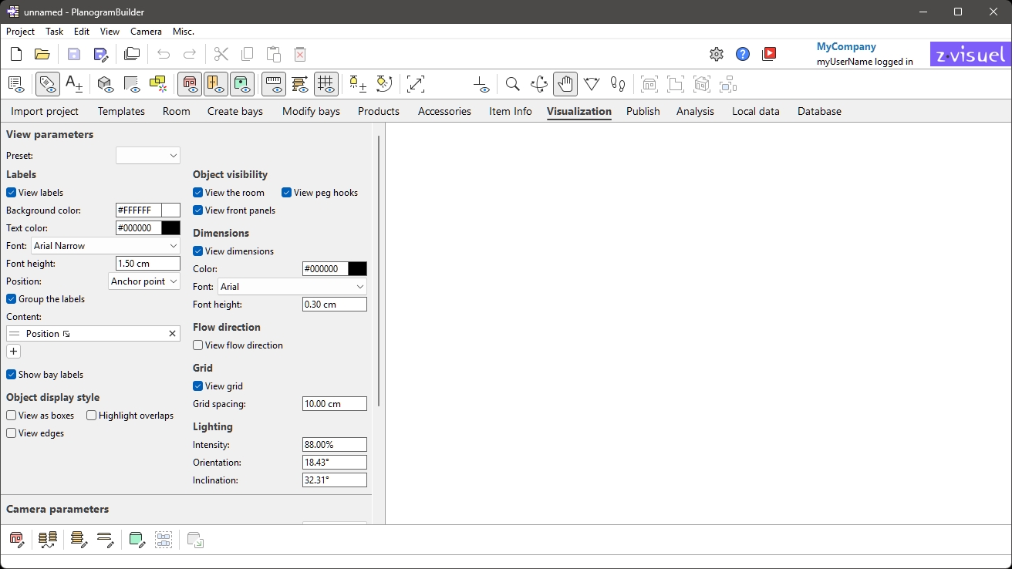The image size is (1012, 569).
Task: Choose the Walk footsteps tool
Action: pyautogui.click(x=618, y=84)
